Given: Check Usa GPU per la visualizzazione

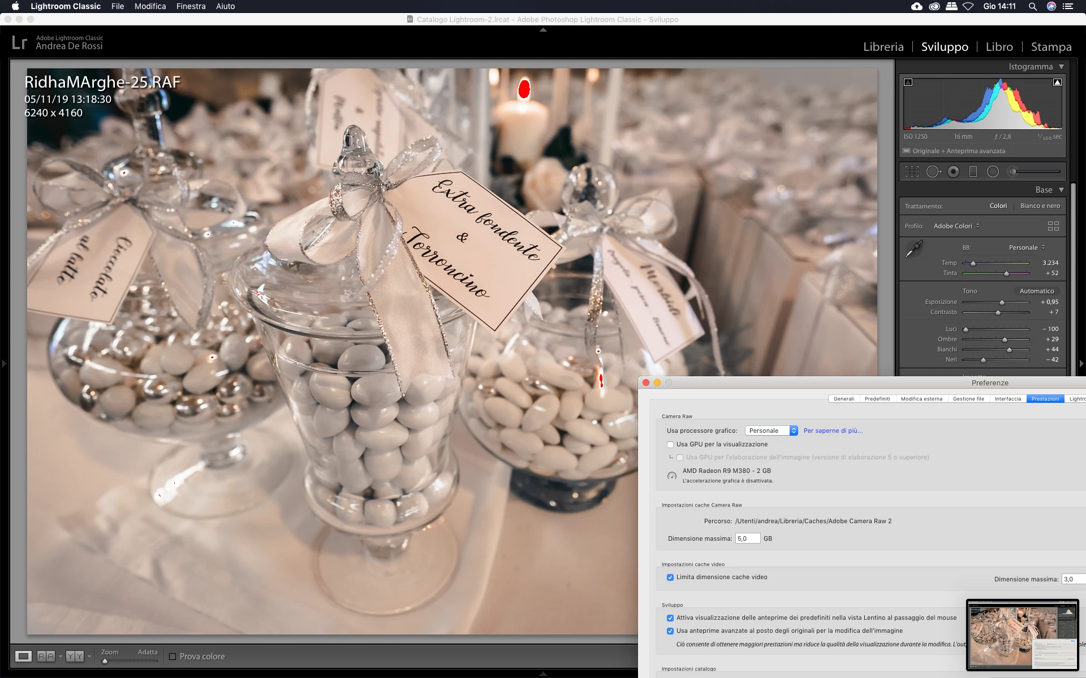Looking at the screenshot, I should 670,445.
